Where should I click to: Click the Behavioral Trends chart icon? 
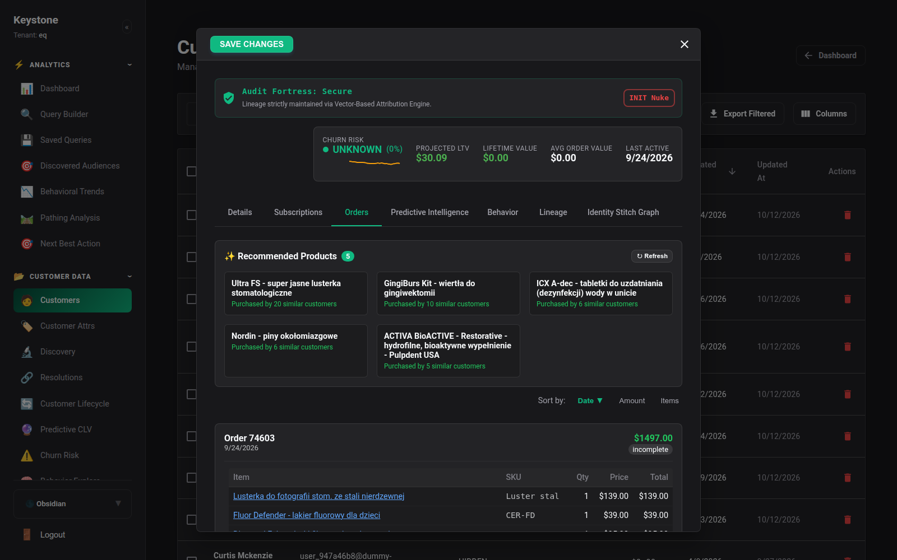[27, 192]
